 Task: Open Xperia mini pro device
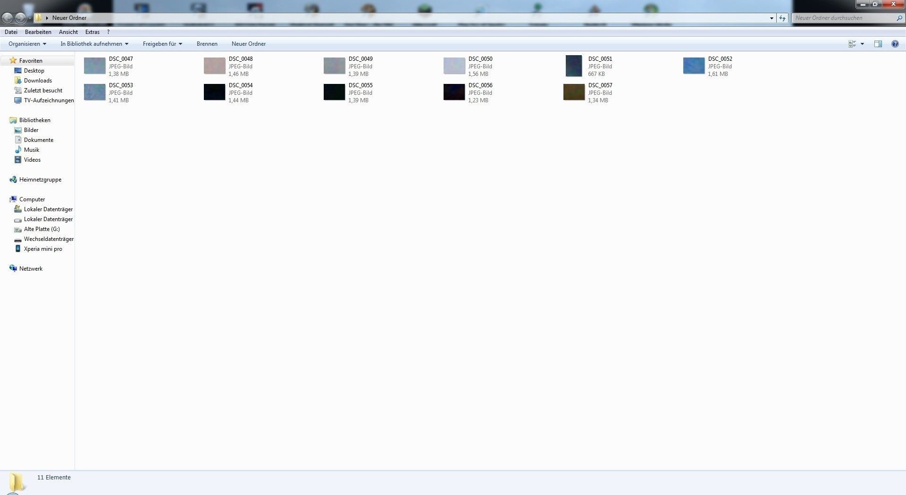pos(43,249)
